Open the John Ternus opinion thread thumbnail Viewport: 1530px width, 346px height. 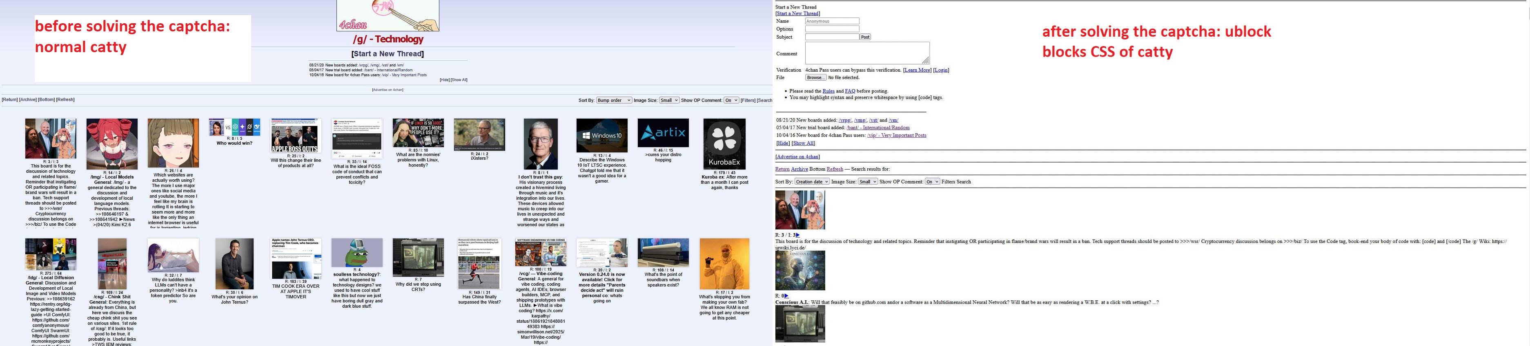[234, 264]
